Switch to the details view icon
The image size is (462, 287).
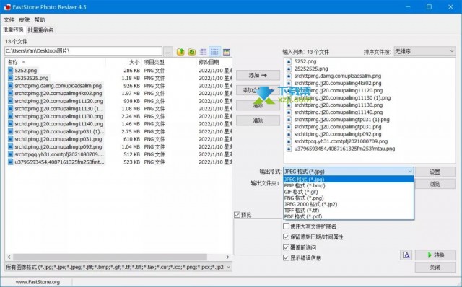coord(214,52)
